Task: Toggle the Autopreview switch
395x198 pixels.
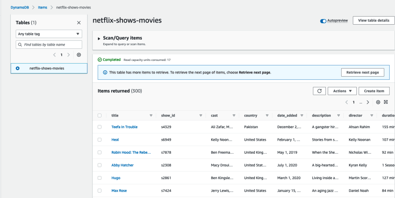Action: click(x=323, y=21)
